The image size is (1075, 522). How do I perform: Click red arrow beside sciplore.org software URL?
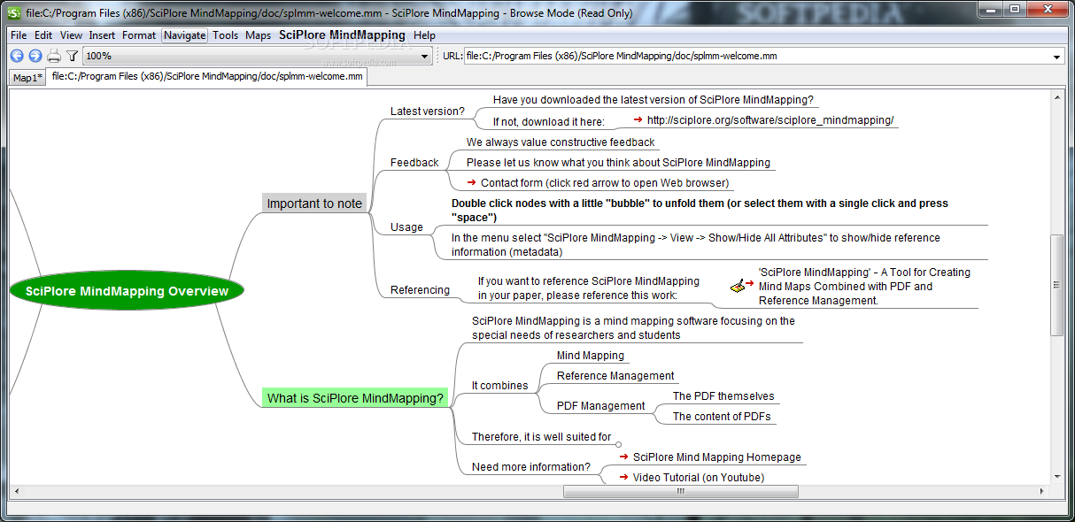[x=638, y=119]
